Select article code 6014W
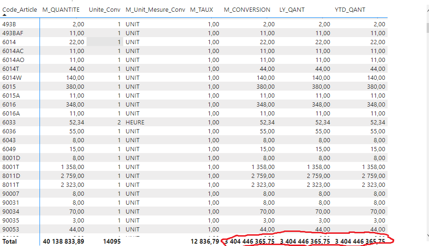429x246 pixels. click(x=12, y=78)
